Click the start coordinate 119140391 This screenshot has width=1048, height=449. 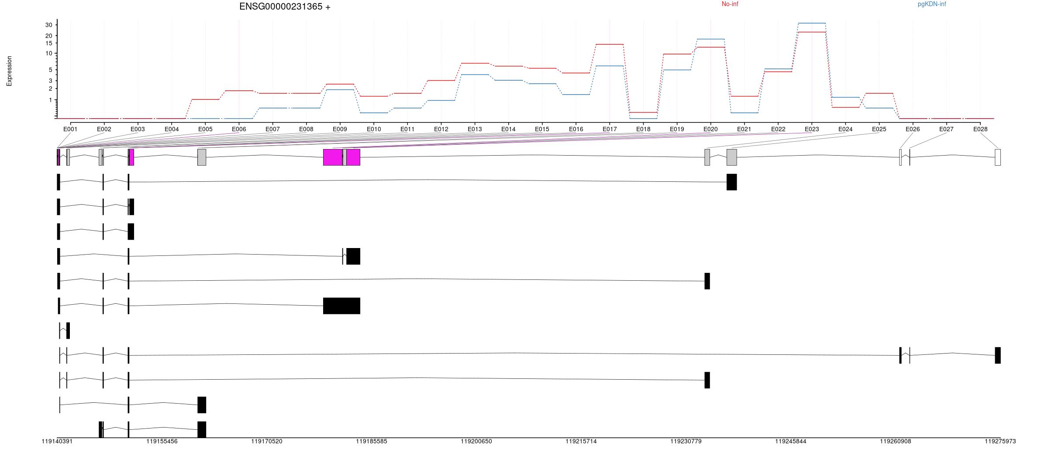(x=57, y=441)
